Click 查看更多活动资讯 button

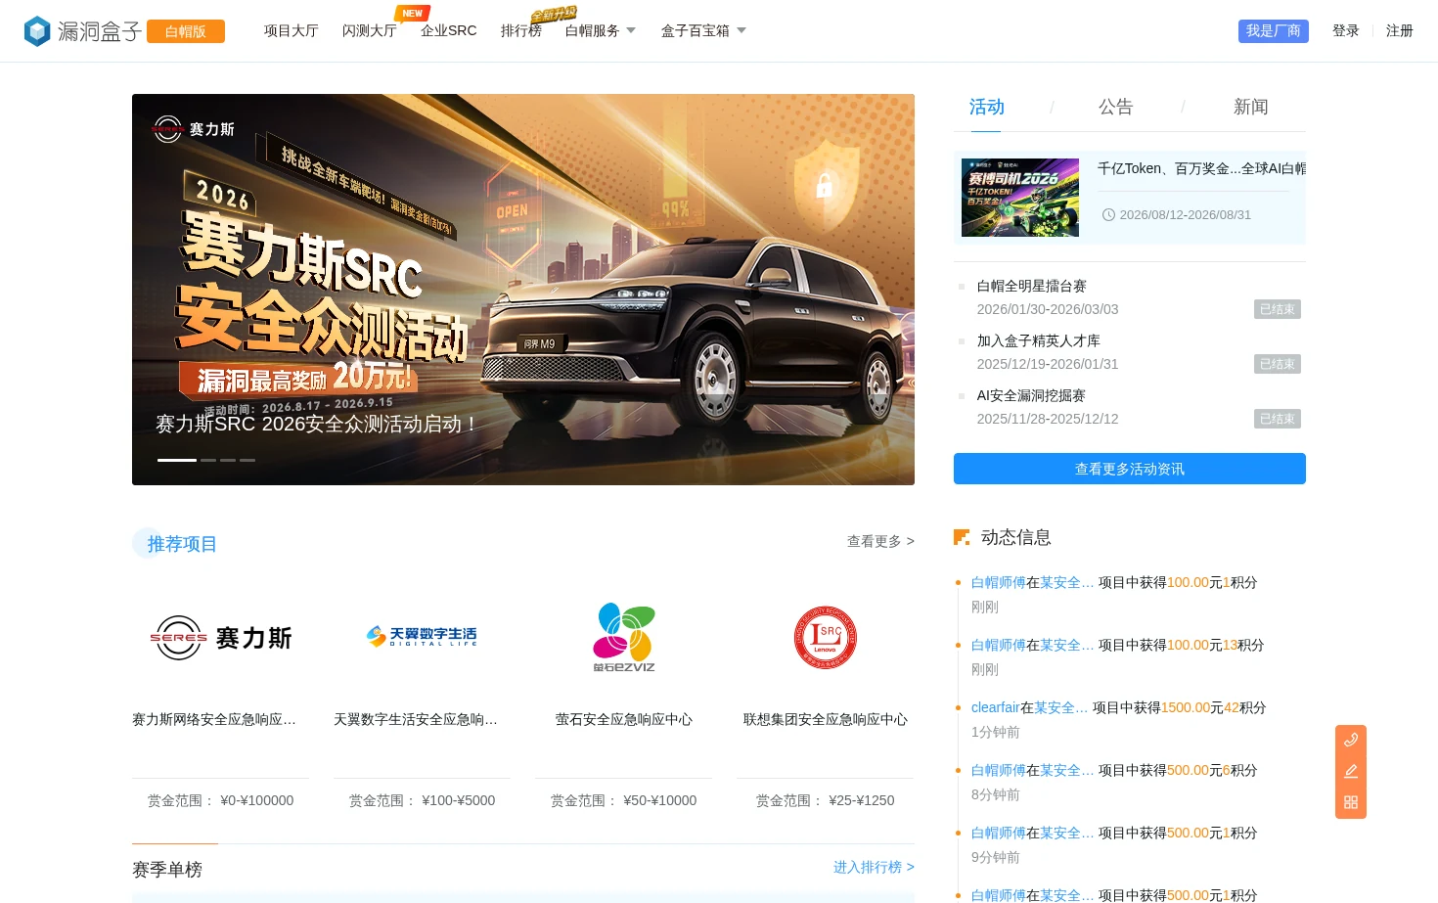(1130, 469)
